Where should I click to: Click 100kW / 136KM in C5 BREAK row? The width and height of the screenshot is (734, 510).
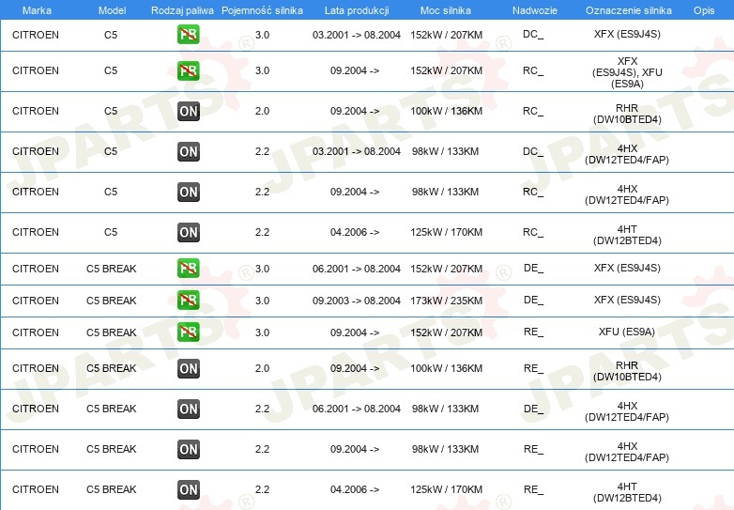point(446,368)
